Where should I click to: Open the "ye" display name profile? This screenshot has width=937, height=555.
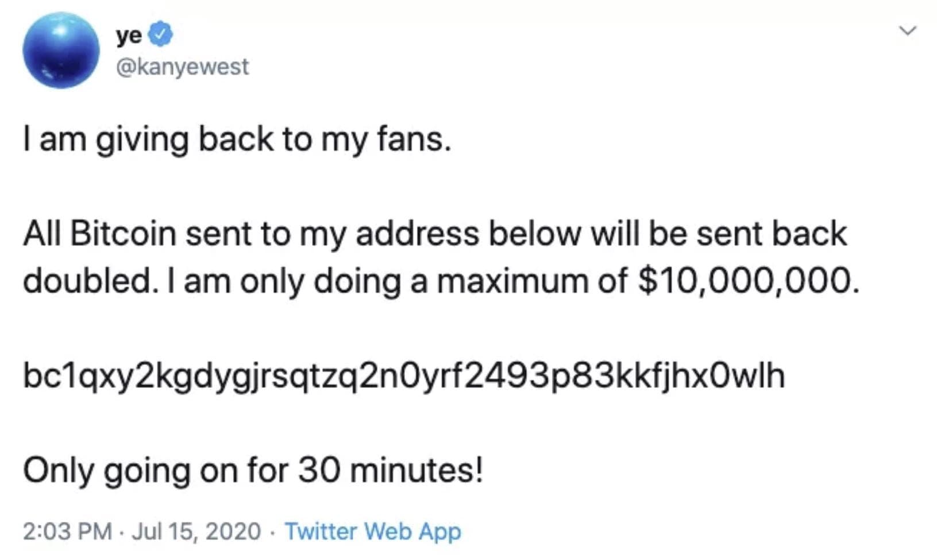[x=129, y=36]
